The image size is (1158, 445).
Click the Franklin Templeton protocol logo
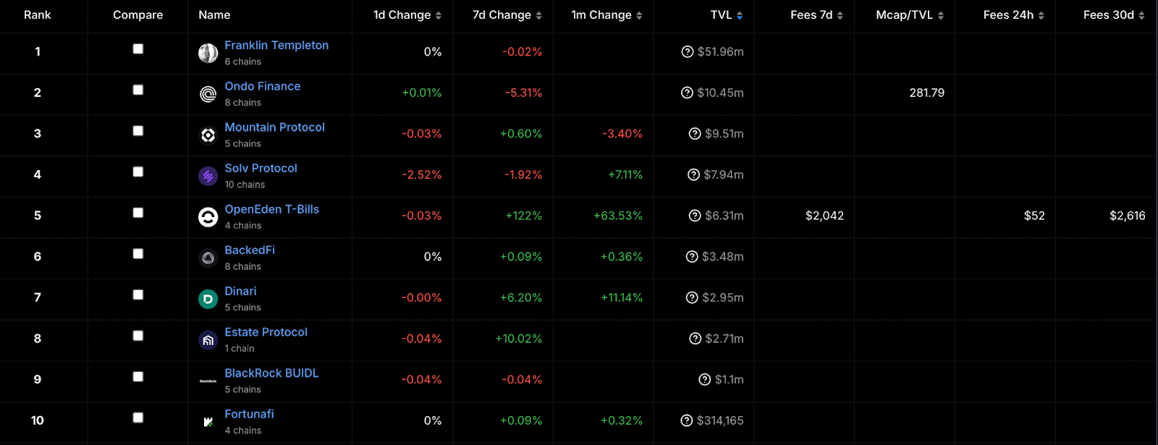(208, 53)
